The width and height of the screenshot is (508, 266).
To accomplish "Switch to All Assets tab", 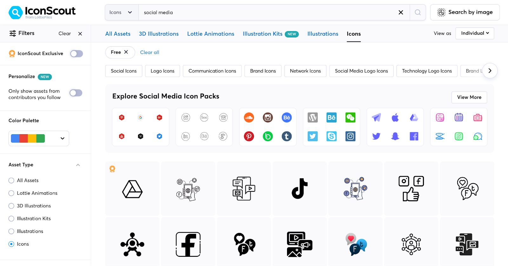I will (x=118, y=34).
